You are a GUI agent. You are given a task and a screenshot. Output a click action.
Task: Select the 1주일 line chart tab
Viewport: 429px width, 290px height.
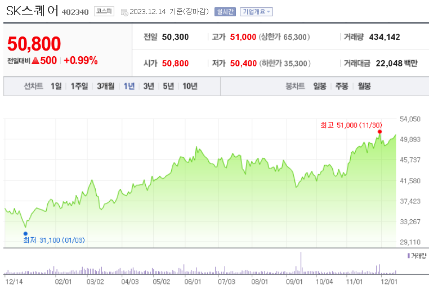(x=79, y=87)
